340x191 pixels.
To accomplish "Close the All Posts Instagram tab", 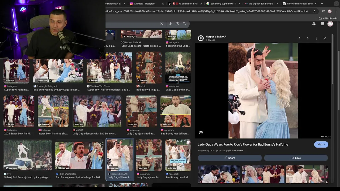I will click(x=163, y=4).
